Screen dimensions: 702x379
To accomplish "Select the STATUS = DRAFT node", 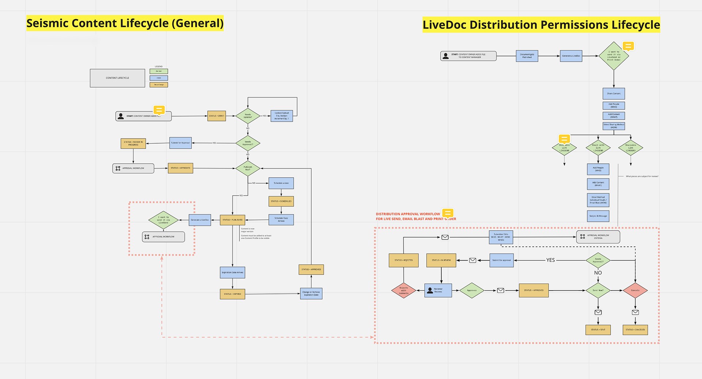I will pyautogui.click(x=216, y=116).
